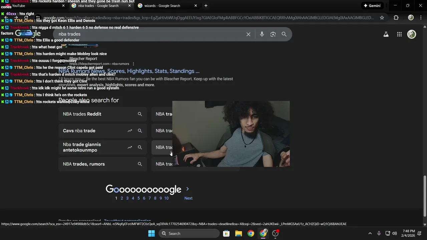Open more options for the Bleacher Report result

coord(133,64)
